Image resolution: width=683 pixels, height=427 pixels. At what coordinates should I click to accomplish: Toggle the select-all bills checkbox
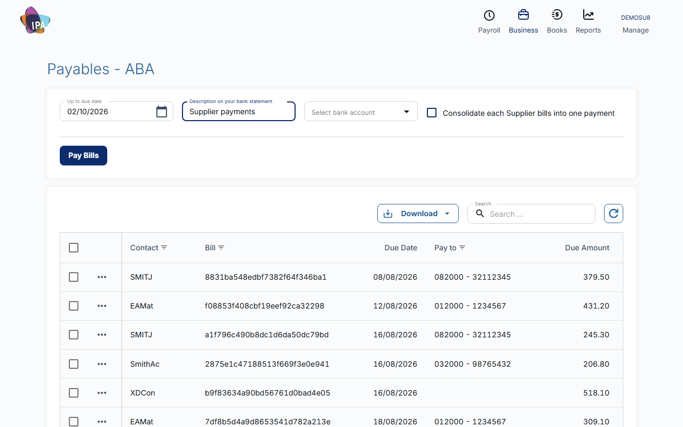pyautogui.click(x=74, y=248)
